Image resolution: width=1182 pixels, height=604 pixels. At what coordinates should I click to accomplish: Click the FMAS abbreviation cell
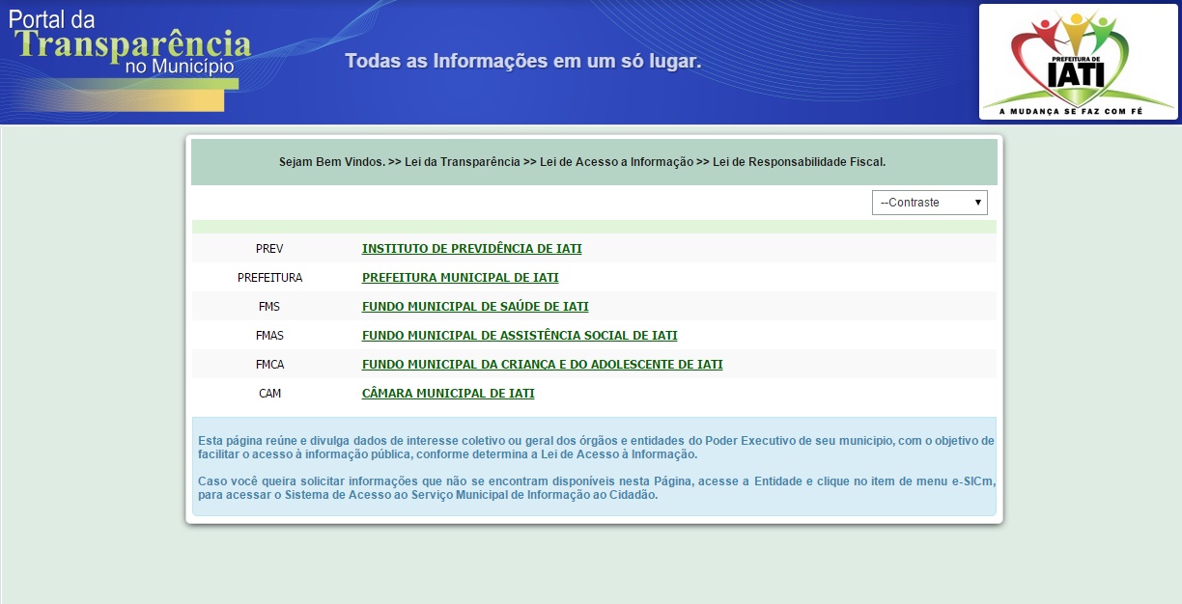pos(269,336)
